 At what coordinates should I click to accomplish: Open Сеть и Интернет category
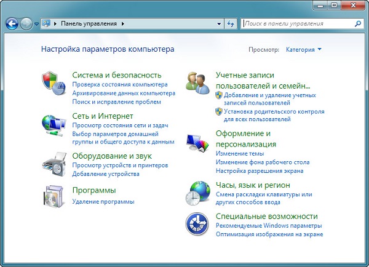pyautogui.click(x=103, y=116)
